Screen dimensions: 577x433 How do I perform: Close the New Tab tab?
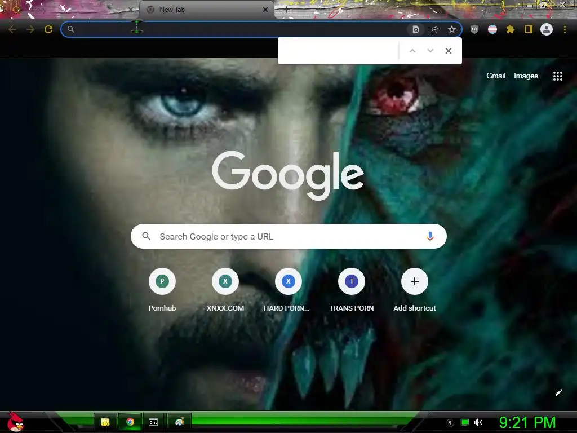[x=265, y=10]
